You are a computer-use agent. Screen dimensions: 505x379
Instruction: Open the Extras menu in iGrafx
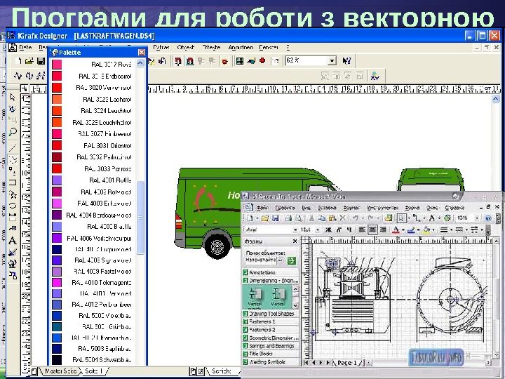pos(161,48)
